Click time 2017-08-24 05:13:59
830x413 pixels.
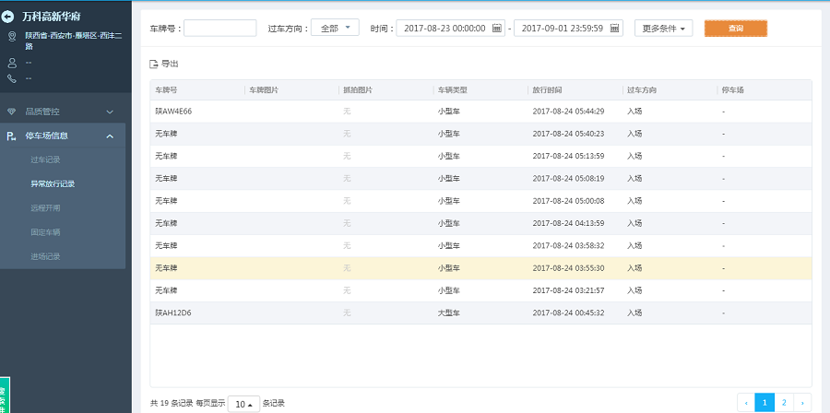[568, 156]
